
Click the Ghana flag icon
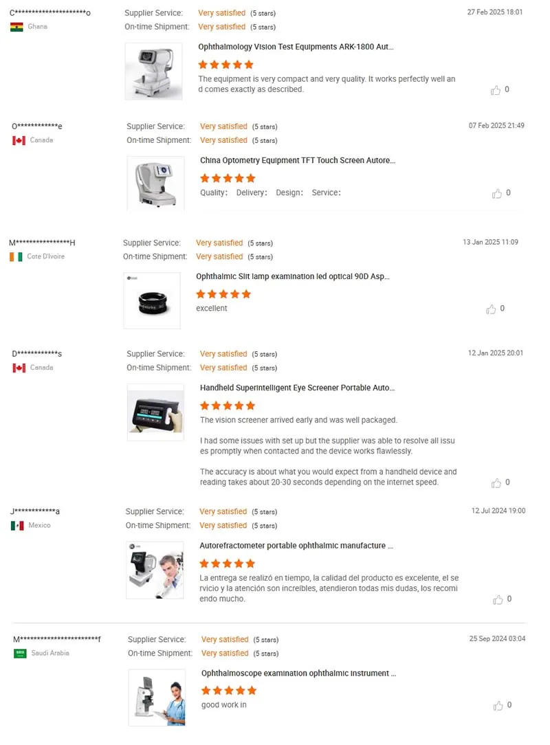(x=16, y=27)
